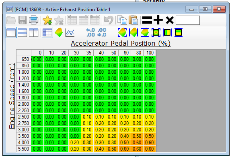
Task: Select the 0 pedal position column header
Action: pyautogui.click(x=37, y=53)
